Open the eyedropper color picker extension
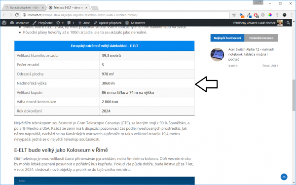Screen dimensions: 296x185 click(x=249, y=15)
